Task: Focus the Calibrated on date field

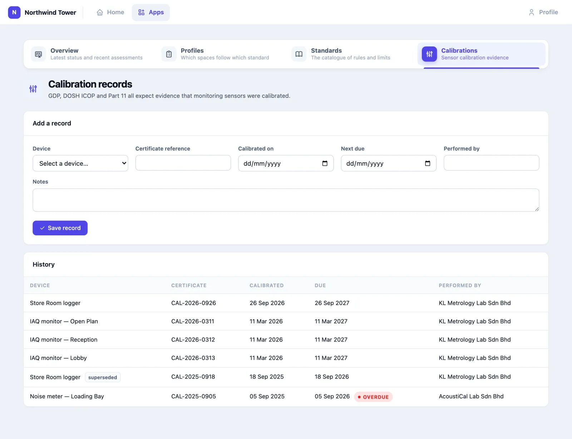Action: pyautogui.click(x=286, y=163)
